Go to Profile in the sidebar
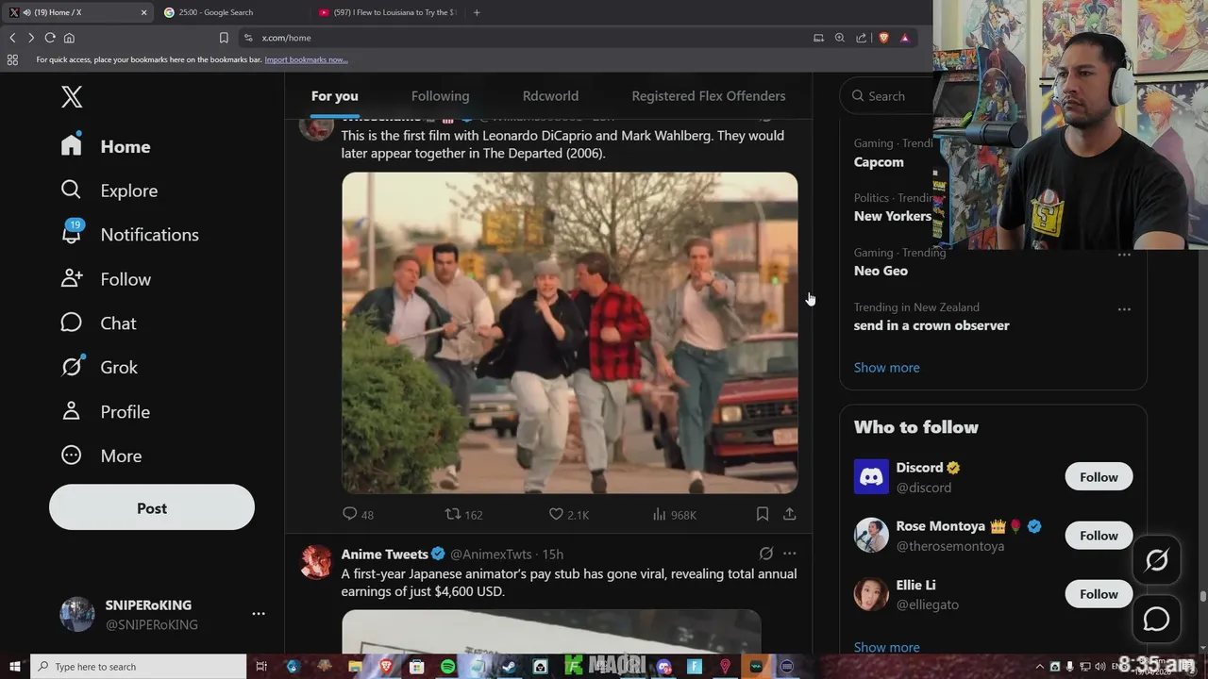 (106, 411)
